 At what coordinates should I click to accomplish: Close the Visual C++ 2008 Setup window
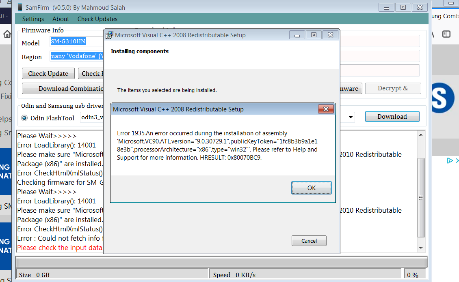[x=331, y=35]
